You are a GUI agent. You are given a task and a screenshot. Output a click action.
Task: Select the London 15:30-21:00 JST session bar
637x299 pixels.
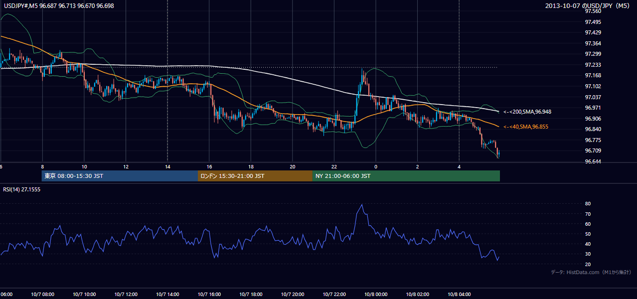255,176
